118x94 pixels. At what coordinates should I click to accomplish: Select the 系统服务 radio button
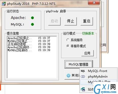pyautogui.click(x=68, y=40)
